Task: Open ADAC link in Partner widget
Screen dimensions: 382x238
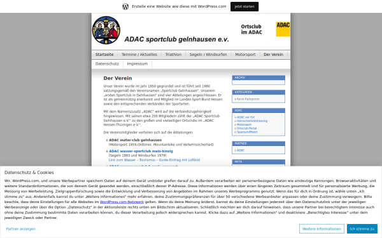Action: point(241,150)
